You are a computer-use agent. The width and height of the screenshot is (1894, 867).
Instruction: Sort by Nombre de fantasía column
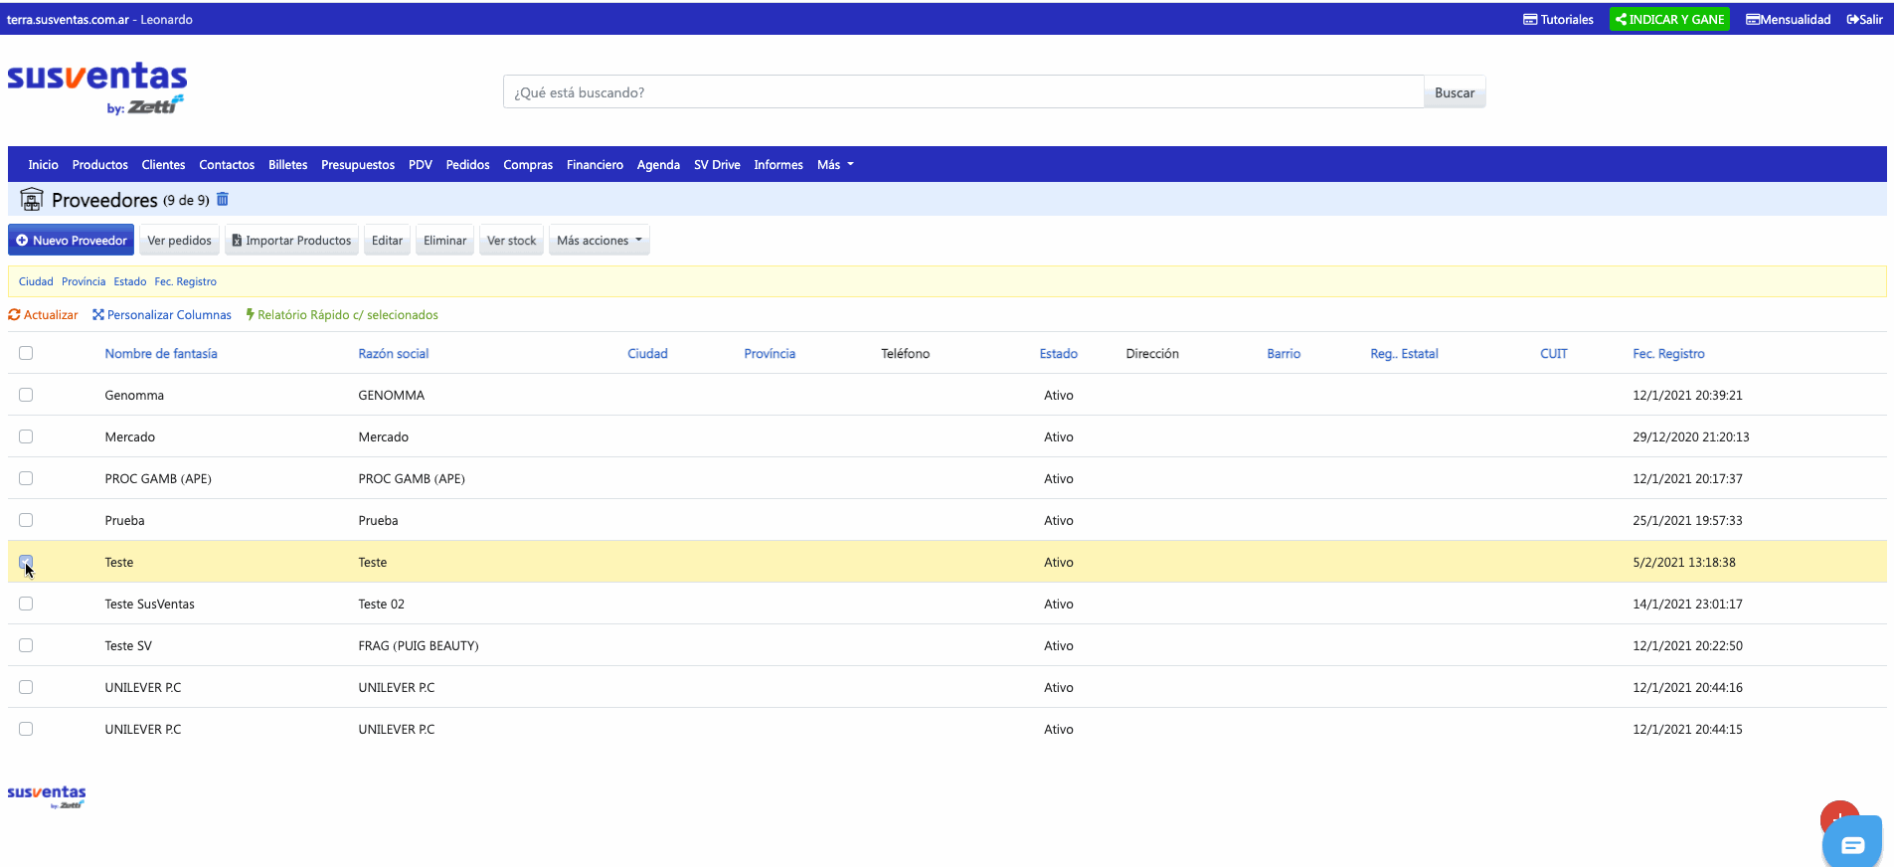coord(161,354)
